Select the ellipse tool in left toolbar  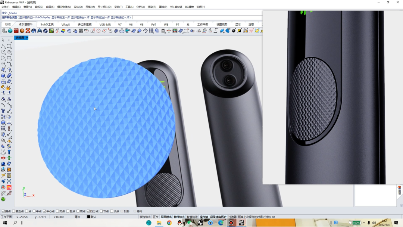click(x=9, y=52)
